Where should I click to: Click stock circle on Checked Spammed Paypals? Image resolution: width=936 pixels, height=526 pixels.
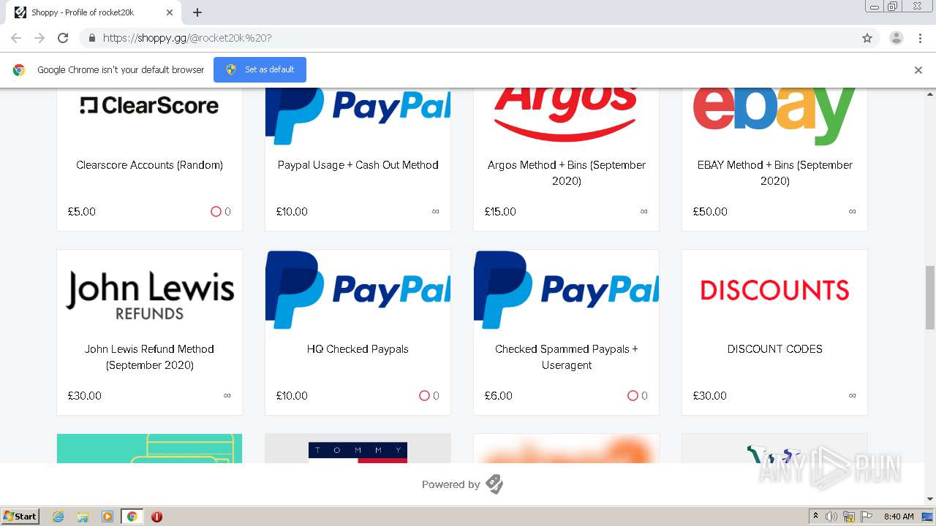pos(633,396)
